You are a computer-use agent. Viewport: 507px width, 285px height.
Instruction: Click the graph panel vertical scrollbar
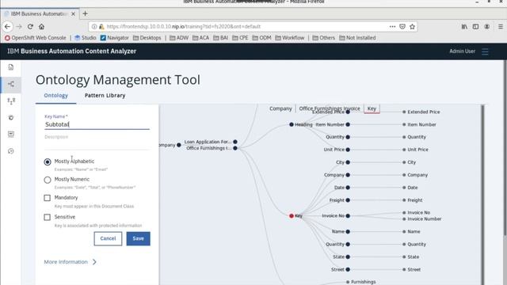point(482,194)
